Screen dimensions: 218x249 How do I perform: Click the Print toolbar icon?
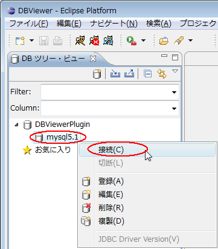(57, 40)
